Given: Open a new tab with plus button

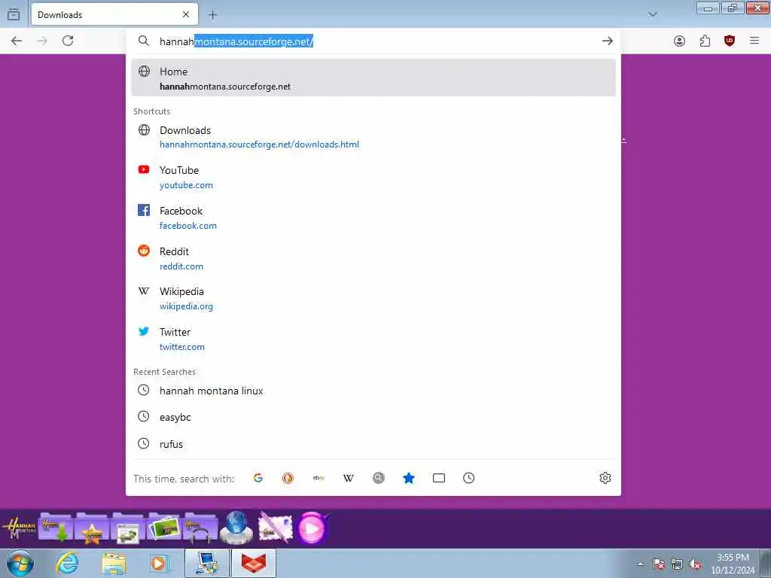Looking at the screenshot, I should point(212,15).
